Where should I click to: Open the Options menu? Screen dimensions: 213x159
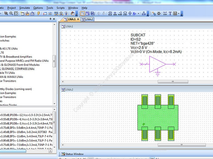pyautogui.click(x=38, y=8)
